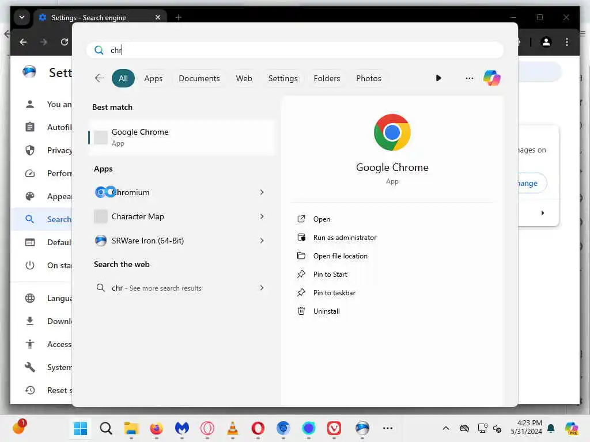590x442 pixels.
Task: Open taskbar Search magnifier
Action: tap(106, 428)
